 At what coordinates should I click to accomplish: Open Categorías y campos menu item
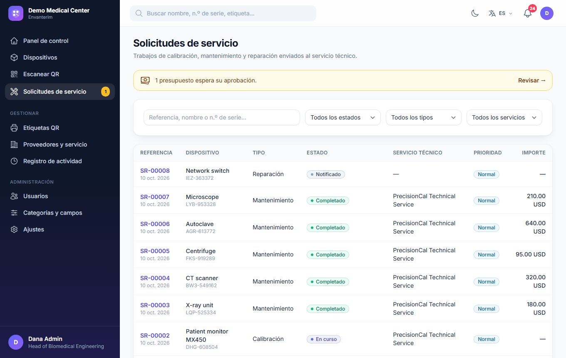pos(60,213)
